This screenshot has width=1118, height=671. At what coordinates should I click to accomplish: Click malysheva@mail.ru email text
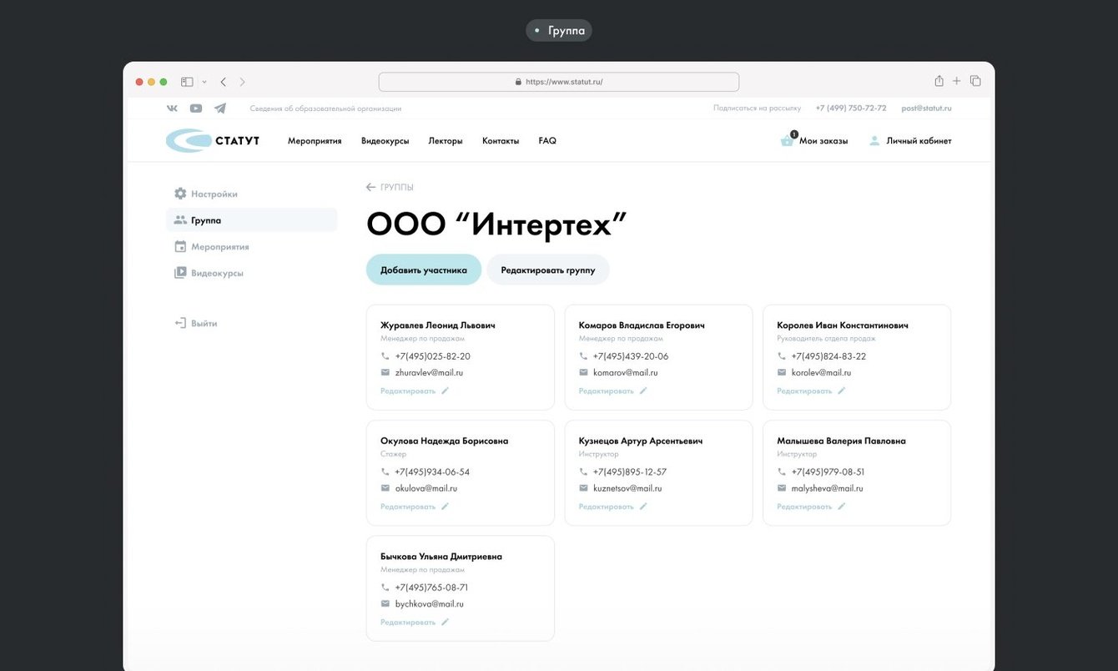[827, 488]
